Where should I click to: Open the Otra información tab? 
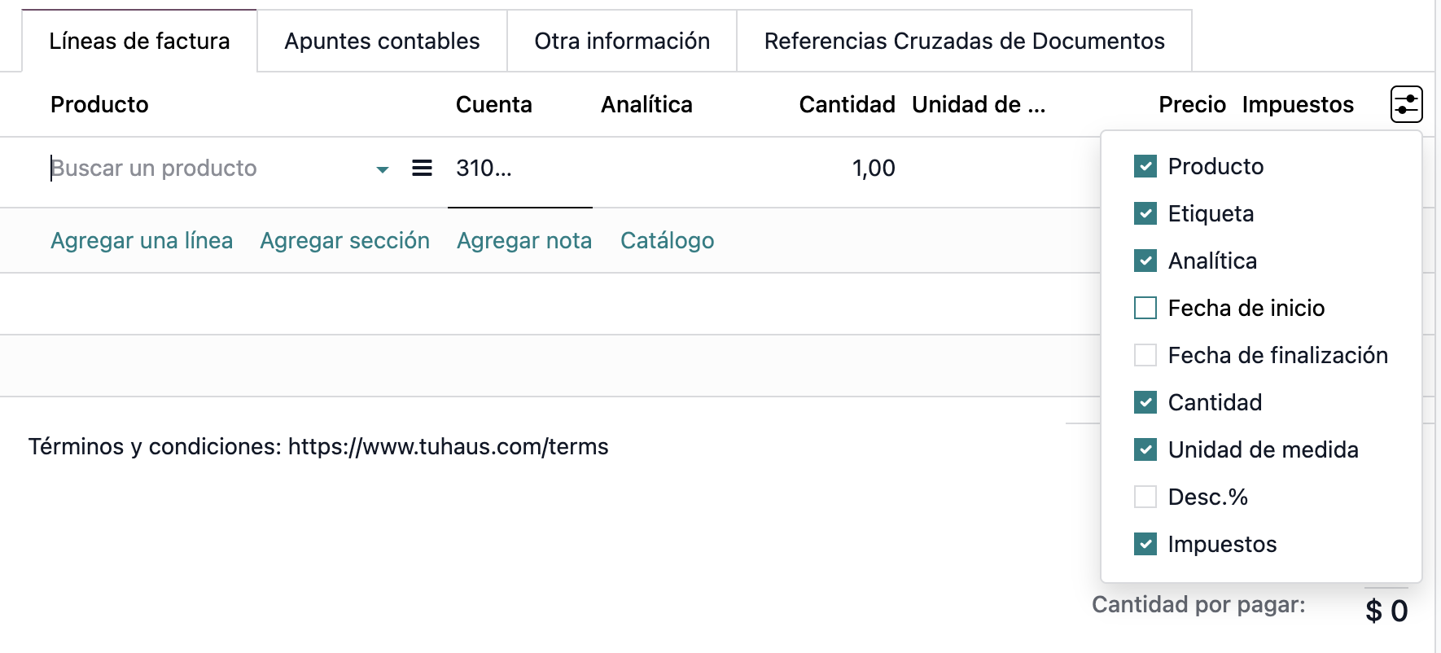(621, 41)
